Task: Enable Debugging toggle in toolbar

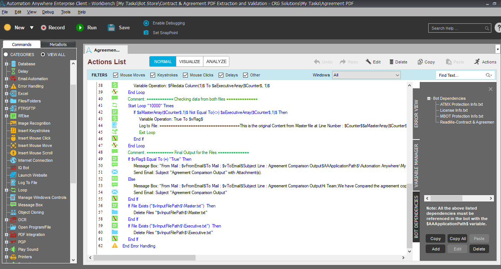Action: (146, 23)
